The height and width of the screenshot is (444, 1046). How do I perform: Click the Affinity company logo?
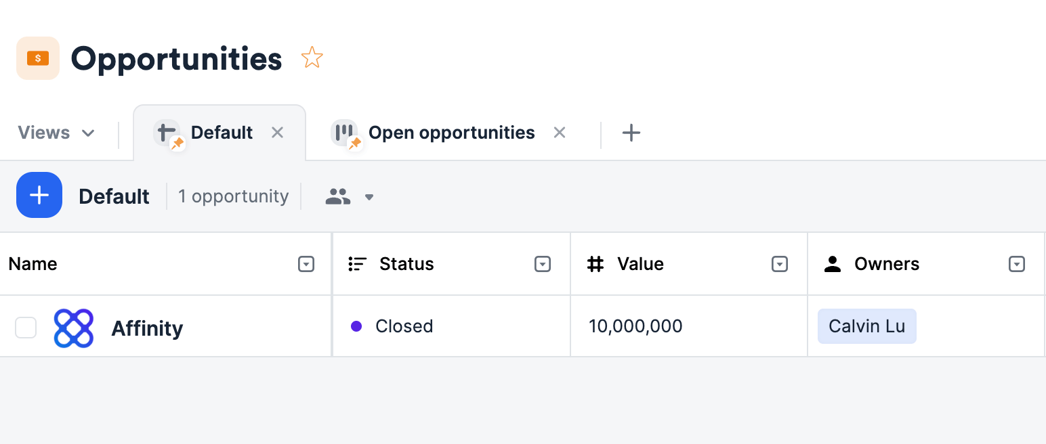[x=73, y=328]
